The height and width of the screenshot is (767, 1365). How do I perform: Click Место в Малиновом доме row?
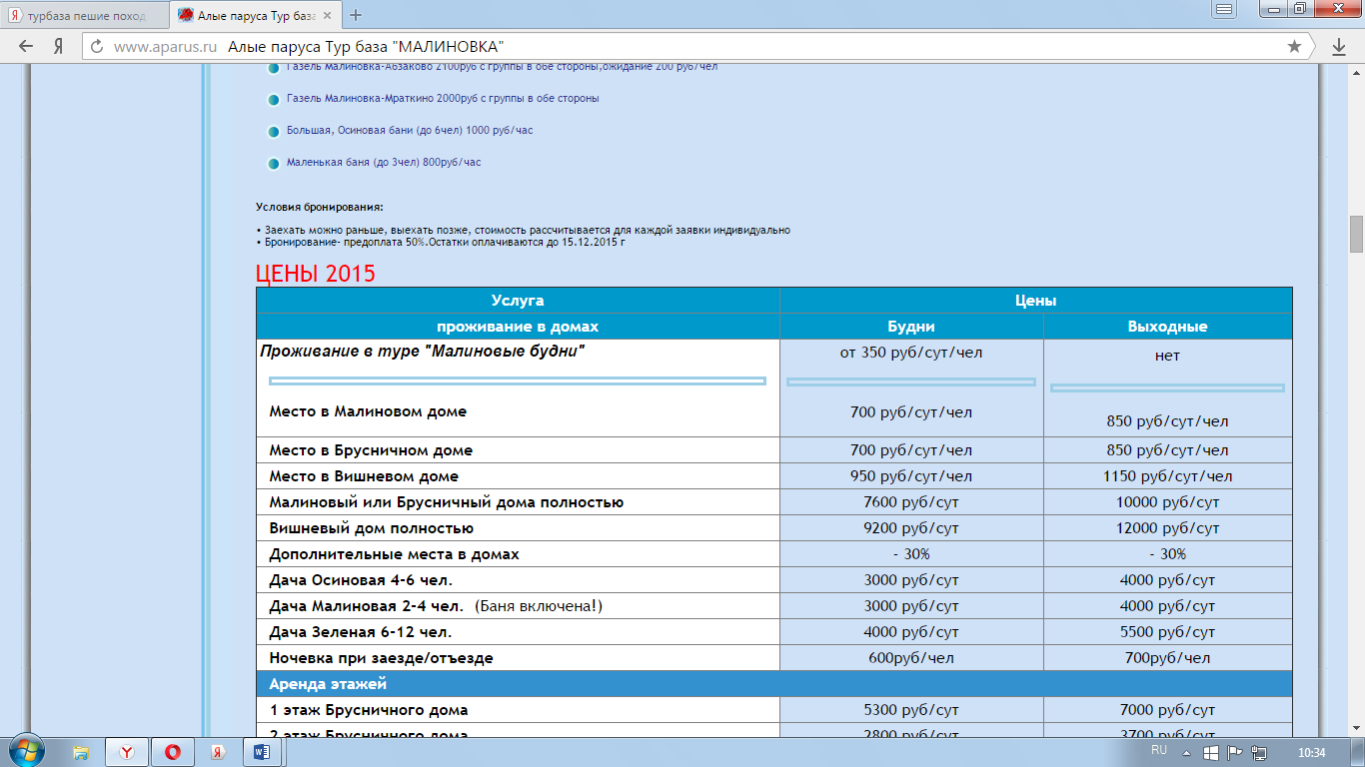[368, 411]
